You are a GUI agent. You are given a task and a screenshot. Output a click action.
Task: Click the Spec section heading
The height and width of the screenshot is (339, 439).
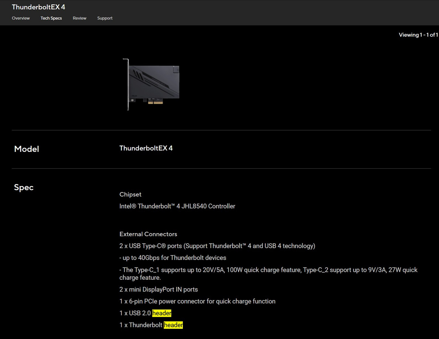24,187
